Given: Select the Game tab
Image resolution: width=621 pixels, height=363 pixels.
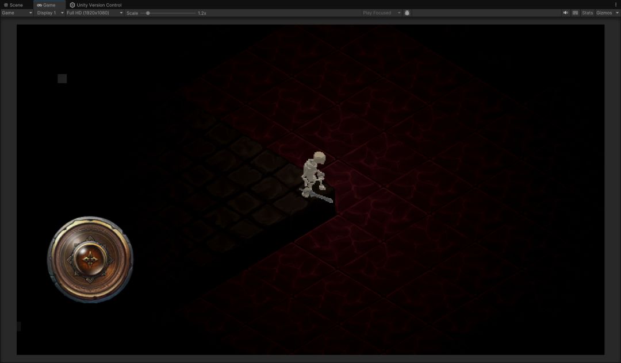Looking at the screenshot, I should [x=49, y=5].
